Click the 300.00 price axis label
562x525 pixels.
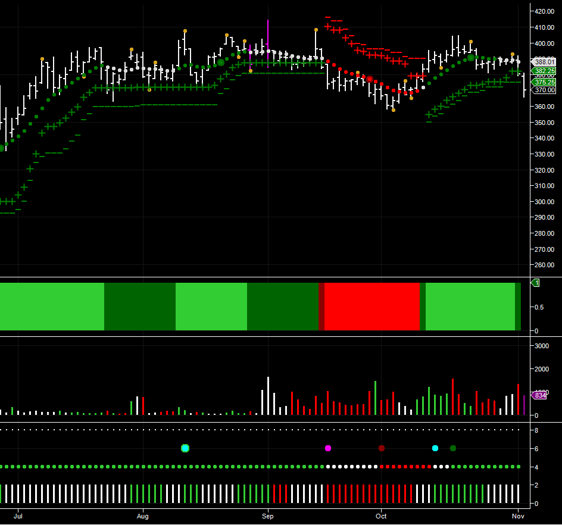[544, 202]
